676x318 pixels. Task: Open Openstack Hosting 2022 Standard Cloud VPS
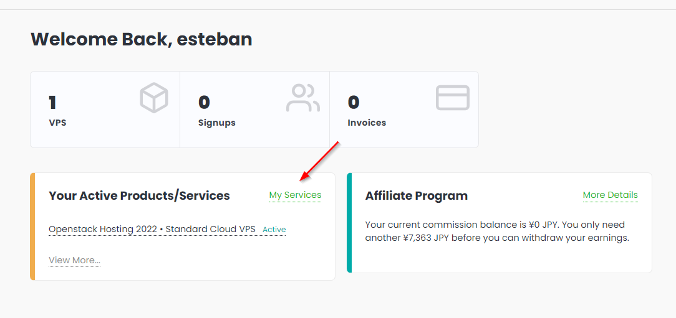[x=152, y=229]
